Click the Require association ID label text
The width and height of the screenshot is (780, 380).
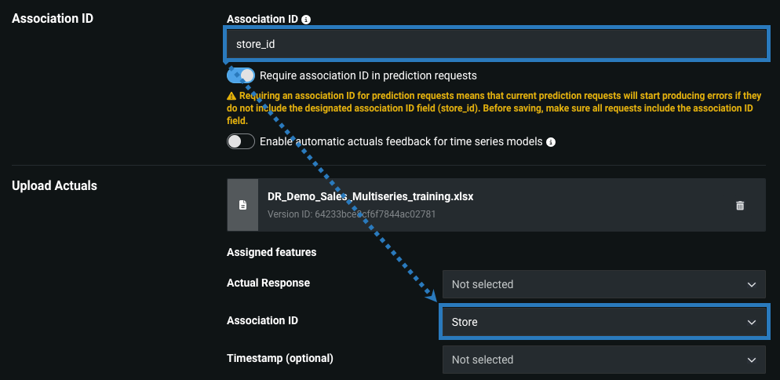[x=368, y=75]
